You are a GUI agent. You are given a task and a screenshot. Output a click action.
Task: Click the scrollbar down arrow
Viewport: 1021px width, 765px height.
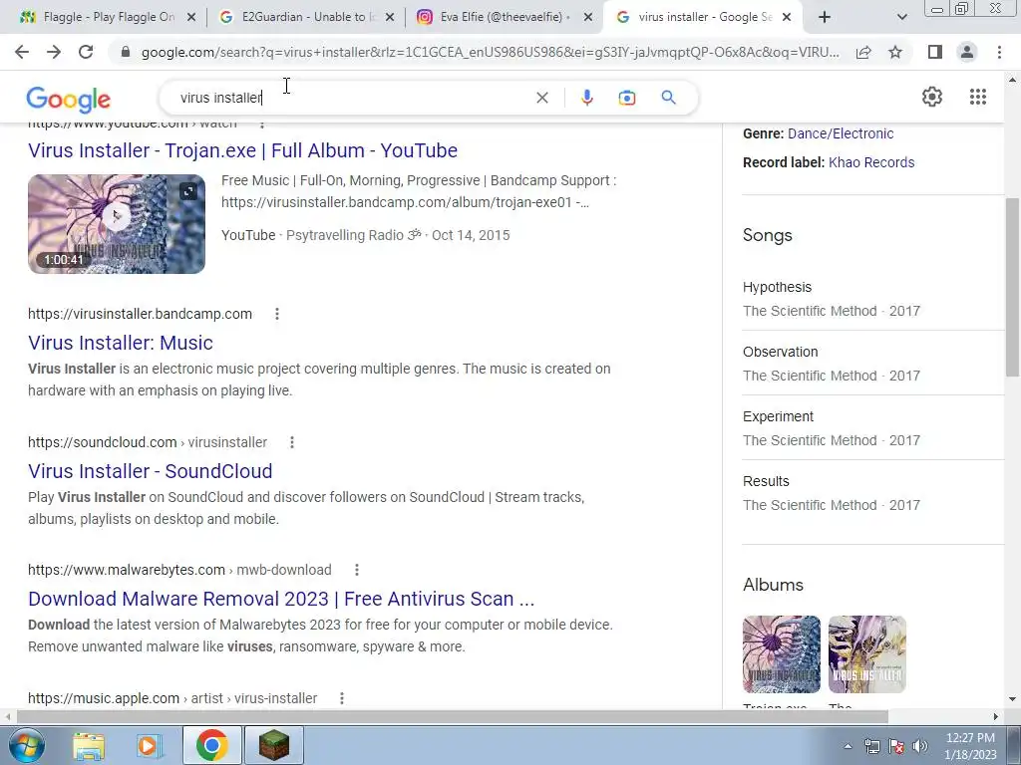pos(1012,699)
